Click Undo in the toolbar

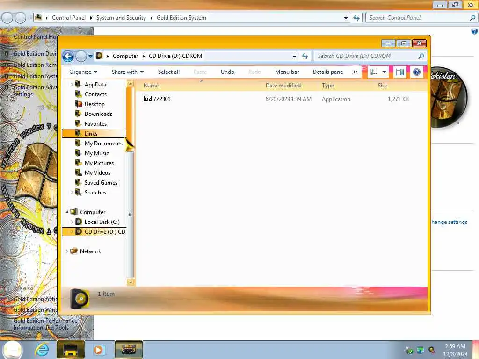tap(228, 72)
